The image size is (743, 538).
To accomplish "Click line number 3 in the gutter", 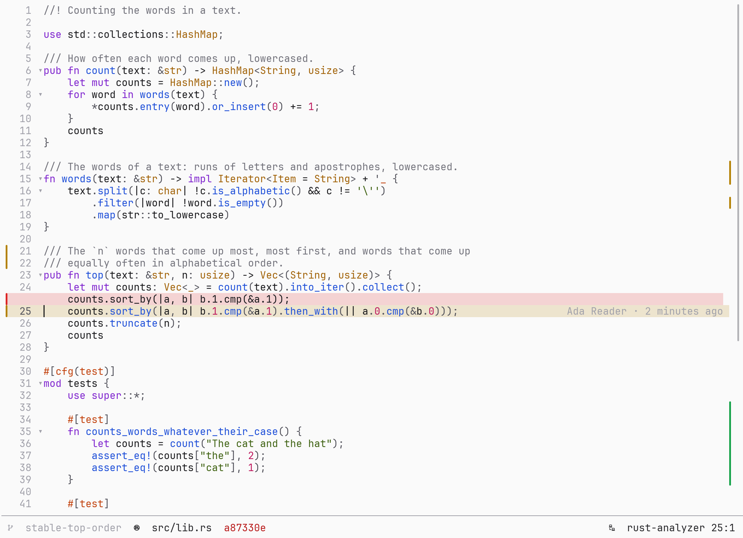I will click(28, 35).
